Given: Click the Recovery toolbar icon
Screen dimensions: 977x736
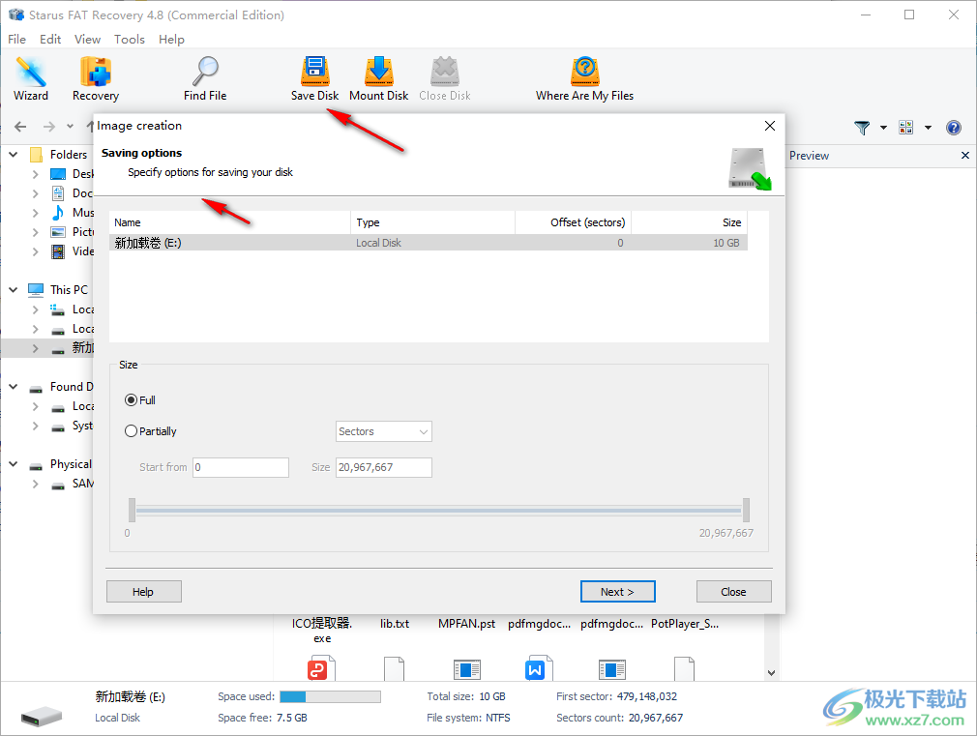Looking at the screenshot, I should [96, 78].
